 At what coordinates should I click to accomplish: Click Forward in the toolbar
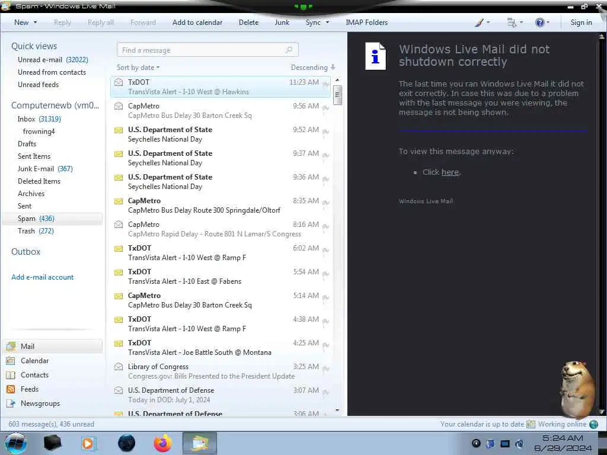point(143,23)
